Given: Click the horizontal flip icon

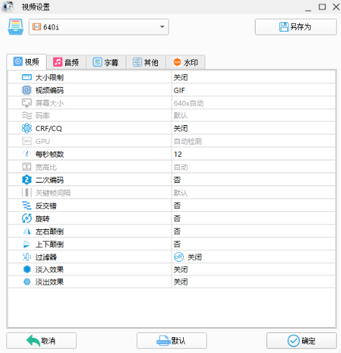Looking at the screenshot, I should click(x=27, y=231).
